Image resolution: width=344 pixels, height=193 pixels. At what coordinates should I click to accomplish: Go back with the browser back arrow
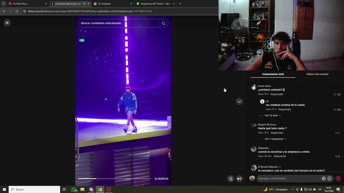[x=4, y=11]
